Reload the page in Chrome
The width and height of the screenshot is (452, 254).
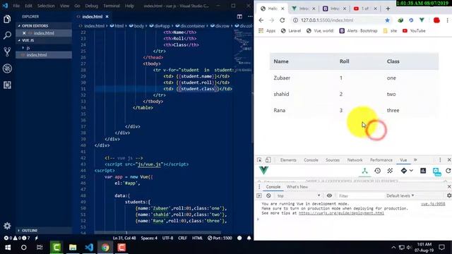[x=282, y=20]
